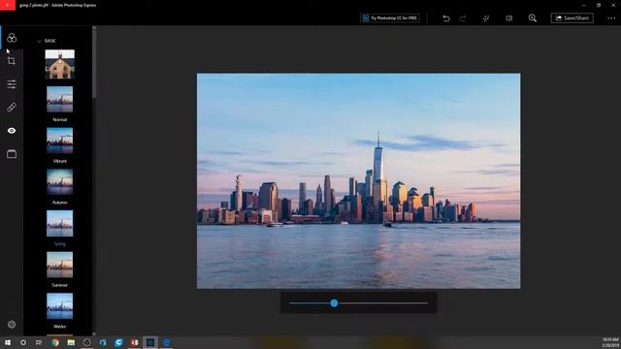Open the Windows Start menu
The height and width of the screenshot is (349, 621).
tap(7, 342)
